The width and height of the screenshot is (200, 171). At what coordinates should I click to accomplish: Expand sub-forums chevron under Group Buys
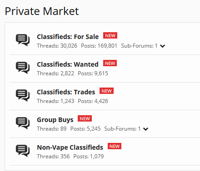click(145, 129)
